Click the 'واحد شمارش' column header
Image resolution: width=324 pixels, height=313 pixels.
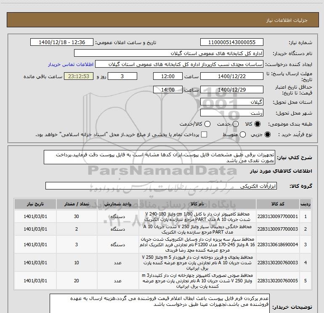tap(118, 204)
